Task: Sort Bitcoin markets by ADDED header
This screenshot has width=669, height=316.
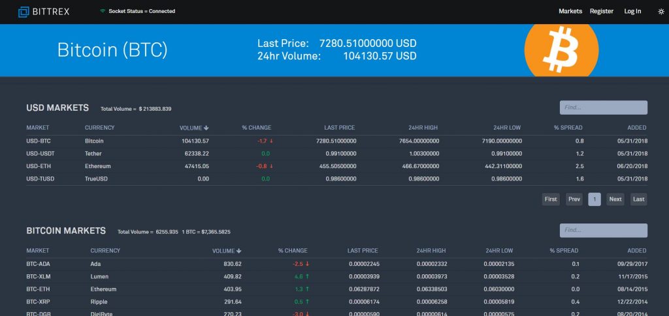Action: (637, 250)
